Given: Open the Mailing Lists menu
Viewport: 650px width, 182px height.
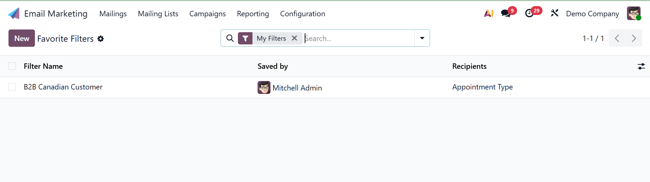Looking at the screenshot, I should point(158,14).
